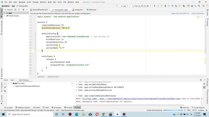Open the Main.java path link in build output
This screenshot has height=117, width=209.
click(x=131, y=99)
